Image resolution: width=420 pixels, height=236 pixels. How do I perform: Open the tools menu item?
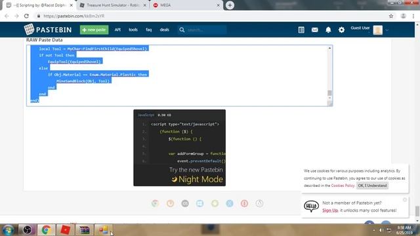[133, 29]
